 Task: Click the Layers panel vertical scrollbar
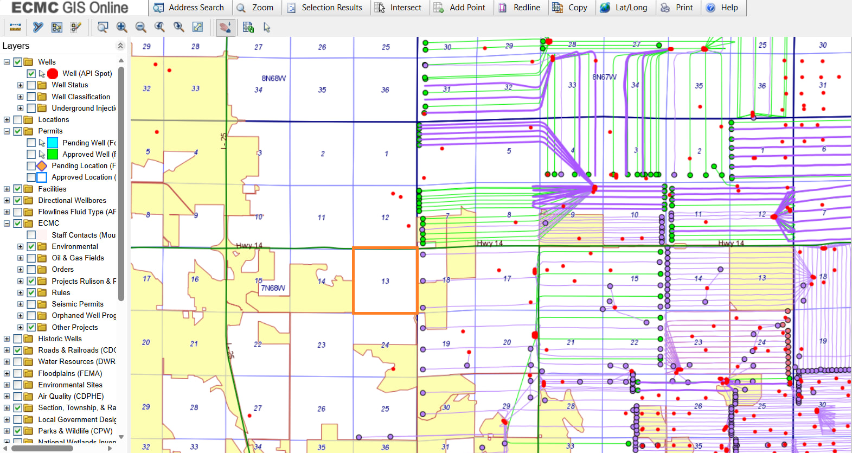[121, 184]
